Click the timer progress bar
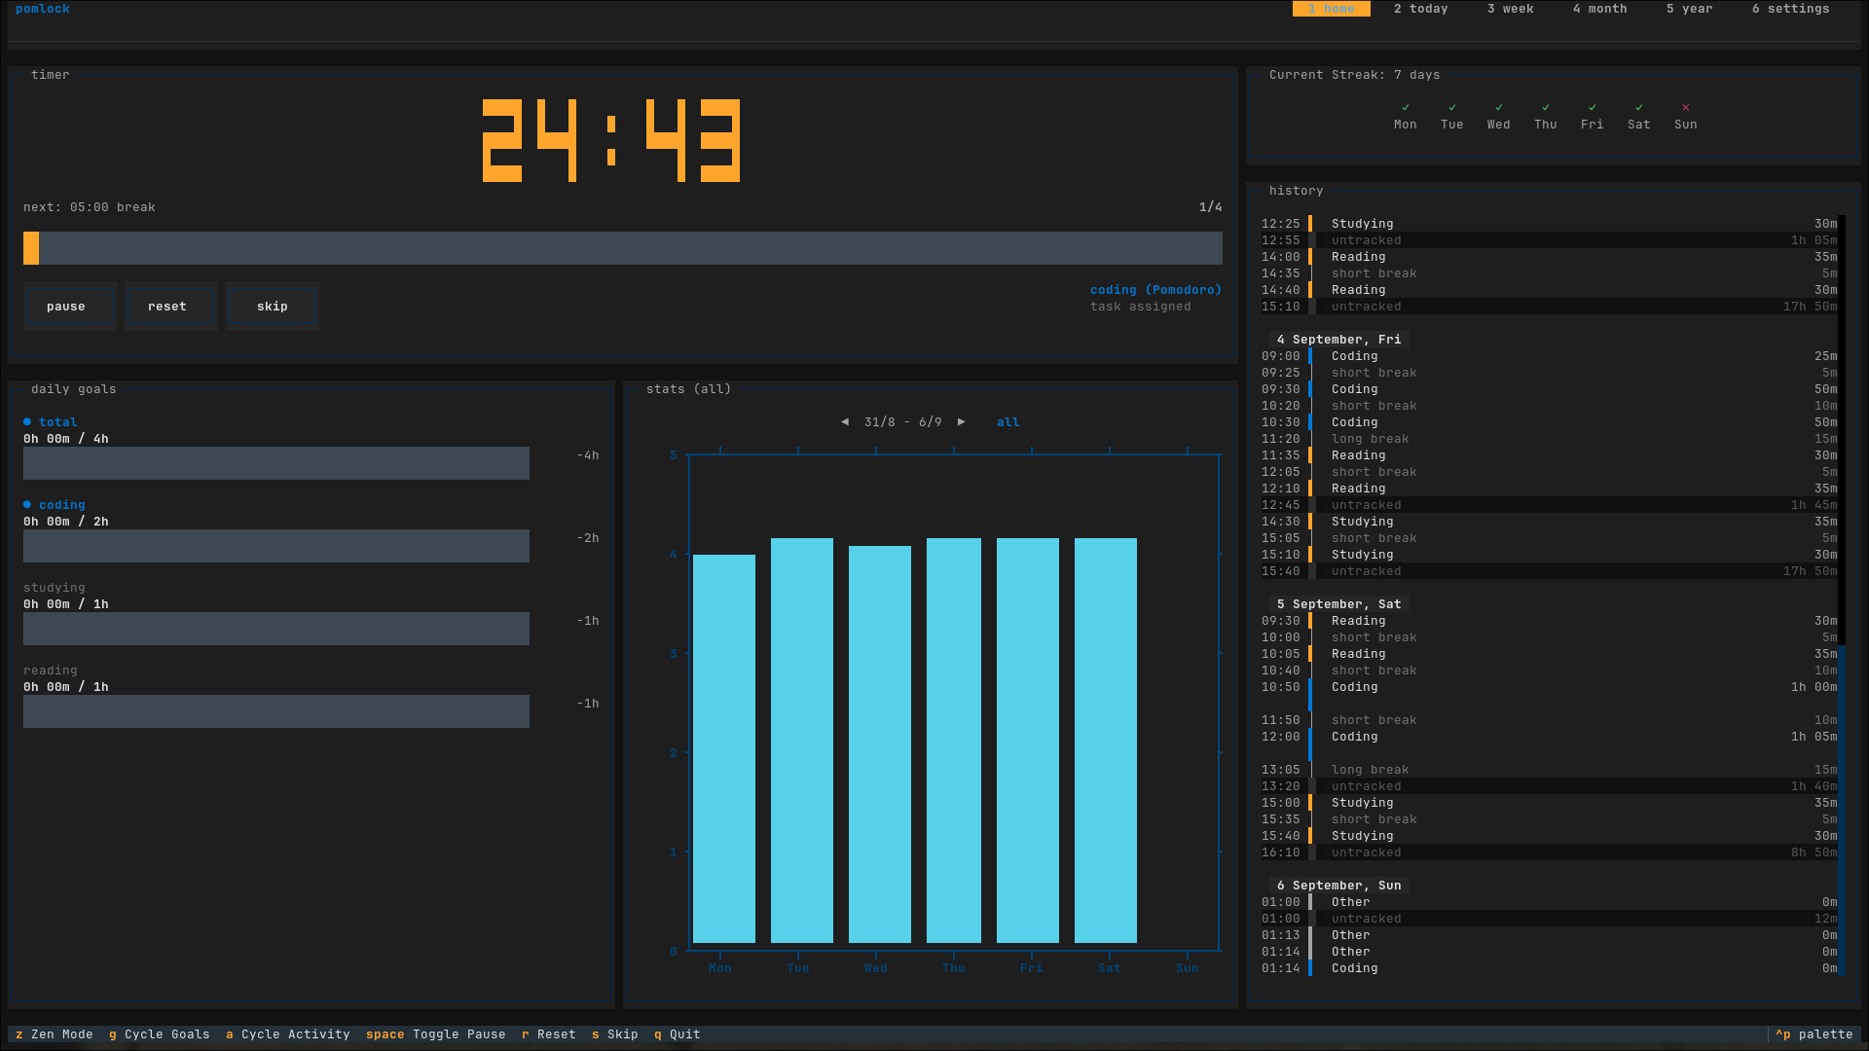The width and height of the screenshot is (1869, 1051). tap(623, 248)
